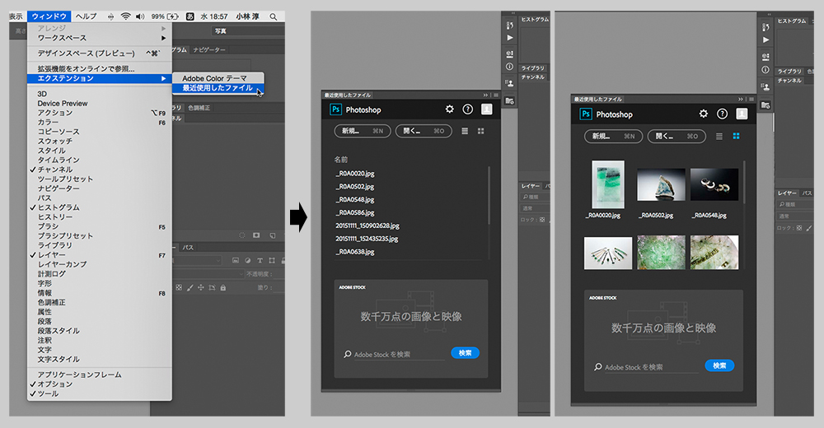824x428 pixels.
Task: Open the _R0A0548.jpg rings thumbnail
Action: [x=714, y=185]
